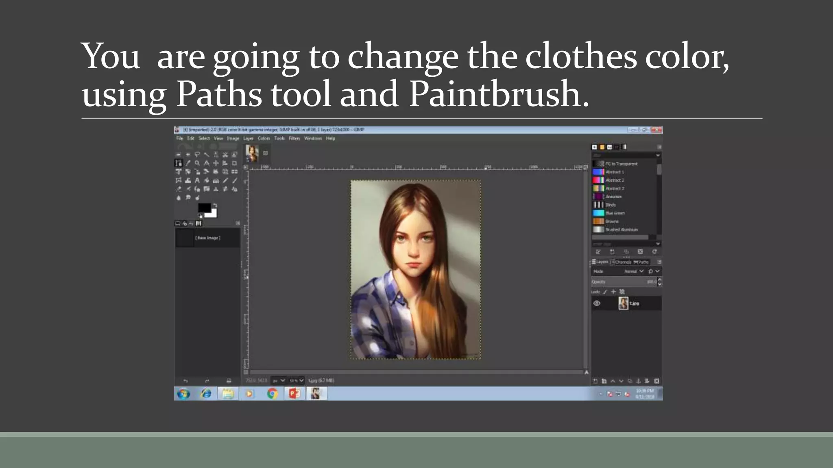Refresh the gradients list
Screen dimensions: 833x468
click(654, 252)
